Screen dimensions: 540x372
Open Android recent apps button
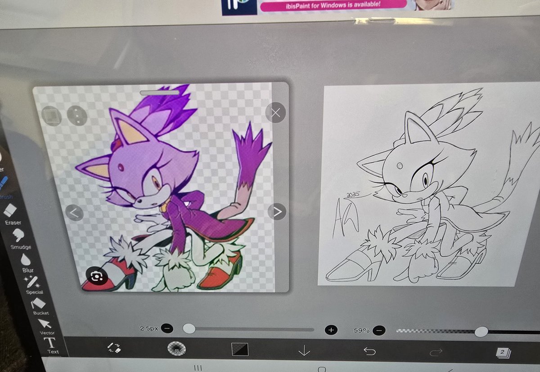(x=198, y=368)
